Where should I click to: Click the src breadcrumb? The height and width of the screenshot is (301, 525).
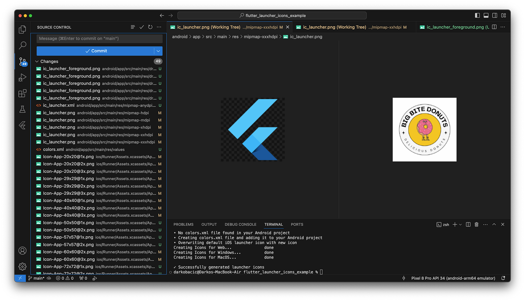pyautogui.click(x=209, y=37)
